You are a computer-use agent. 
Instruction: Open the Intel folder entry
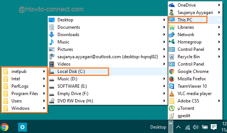tap(24, 79)
